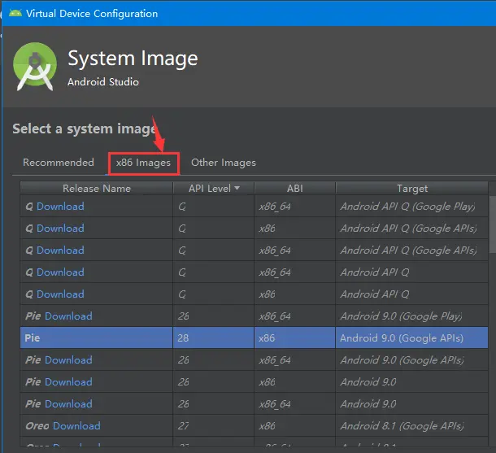Download Pie x86_64 Google APIs image
496x453 pixels.
click(68, 360)
